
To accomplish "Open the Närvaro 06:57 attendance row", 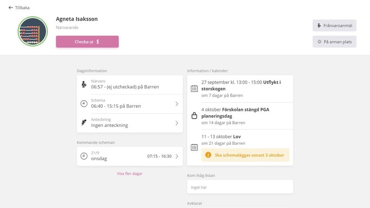I will click(129, 85).
